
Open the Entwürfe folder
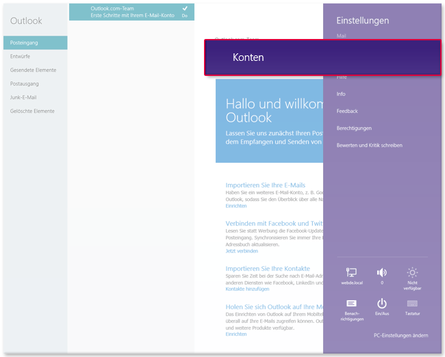pyautogui.click(x=21, y=57)
